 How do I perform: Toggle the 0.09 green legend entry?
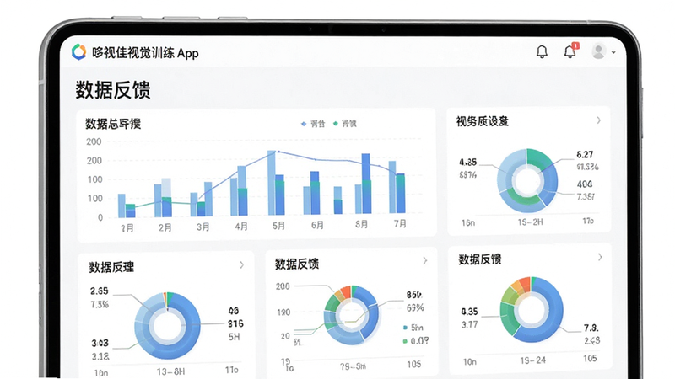coord(415,341)
